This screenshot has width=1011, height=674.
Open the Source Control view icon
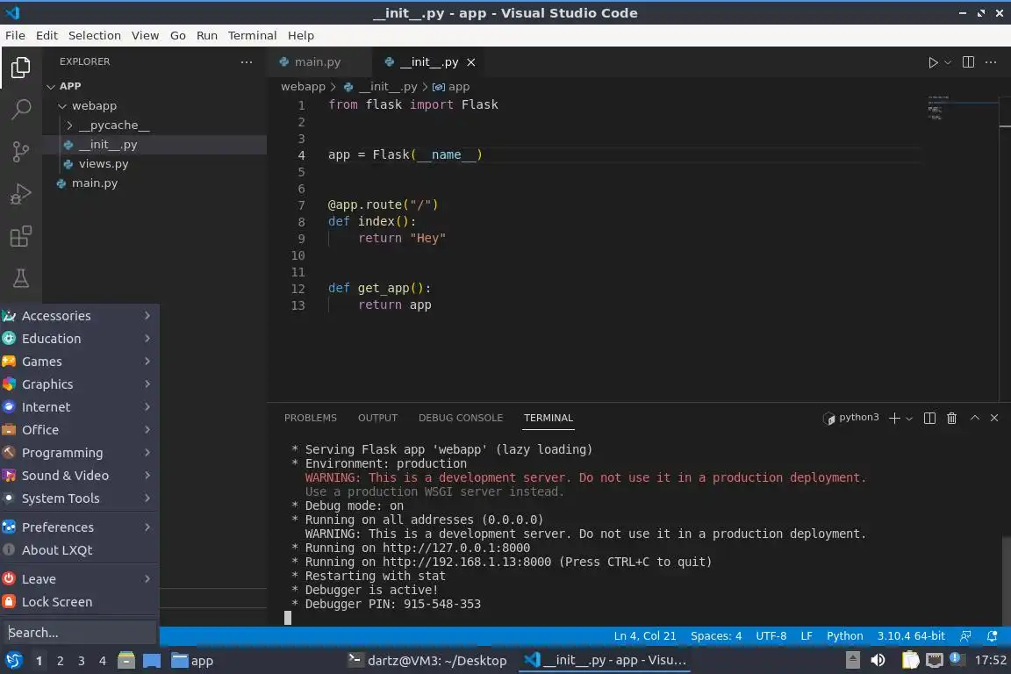pyautogui.click(x=21, y=152)
